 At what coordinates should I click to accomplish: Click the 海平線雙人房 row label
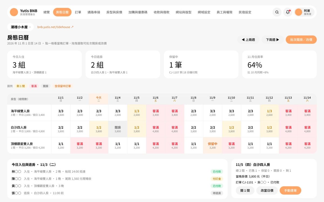coord(29,113)
